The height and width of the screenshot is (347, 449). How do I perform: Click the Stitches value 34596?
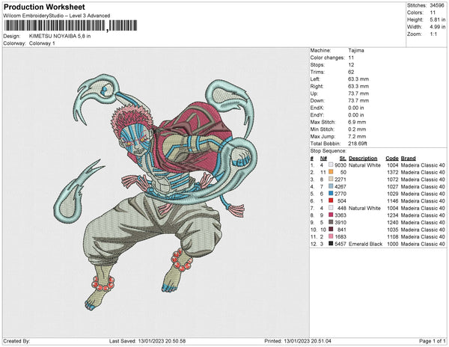tap(437, 5)
